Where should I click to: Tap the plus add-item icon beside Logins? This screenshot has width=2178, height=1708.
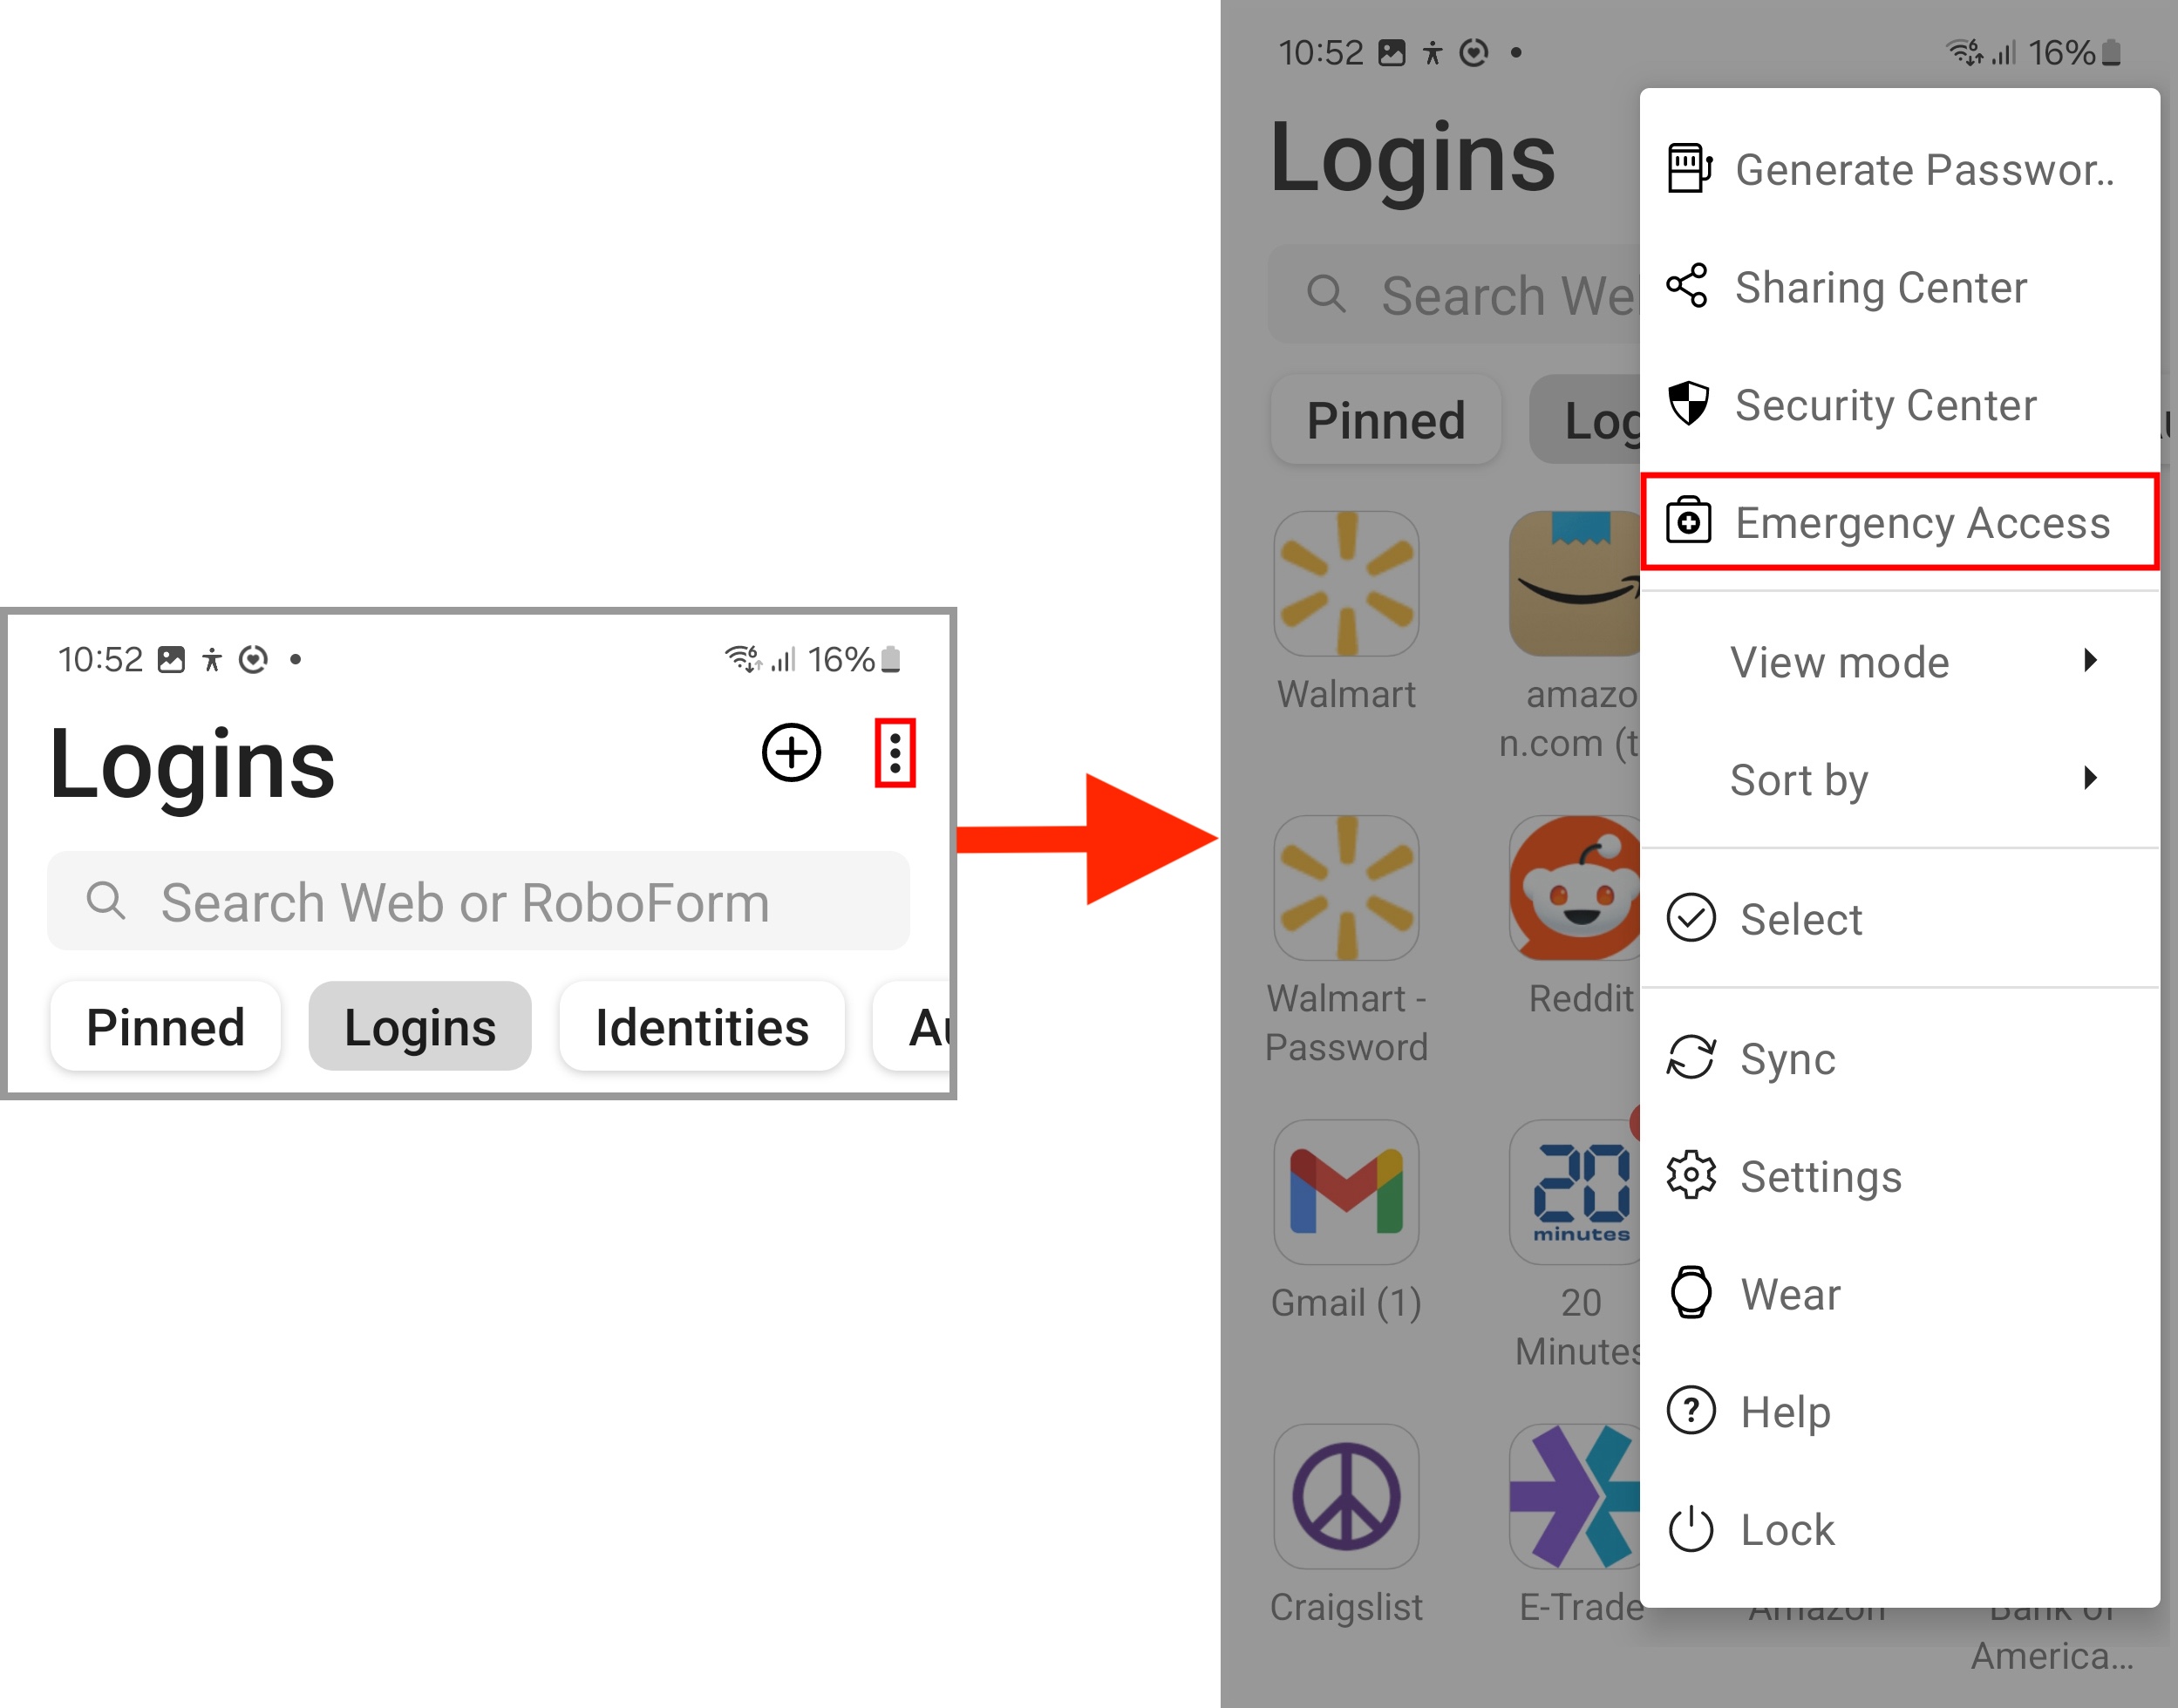coord(791,753)
